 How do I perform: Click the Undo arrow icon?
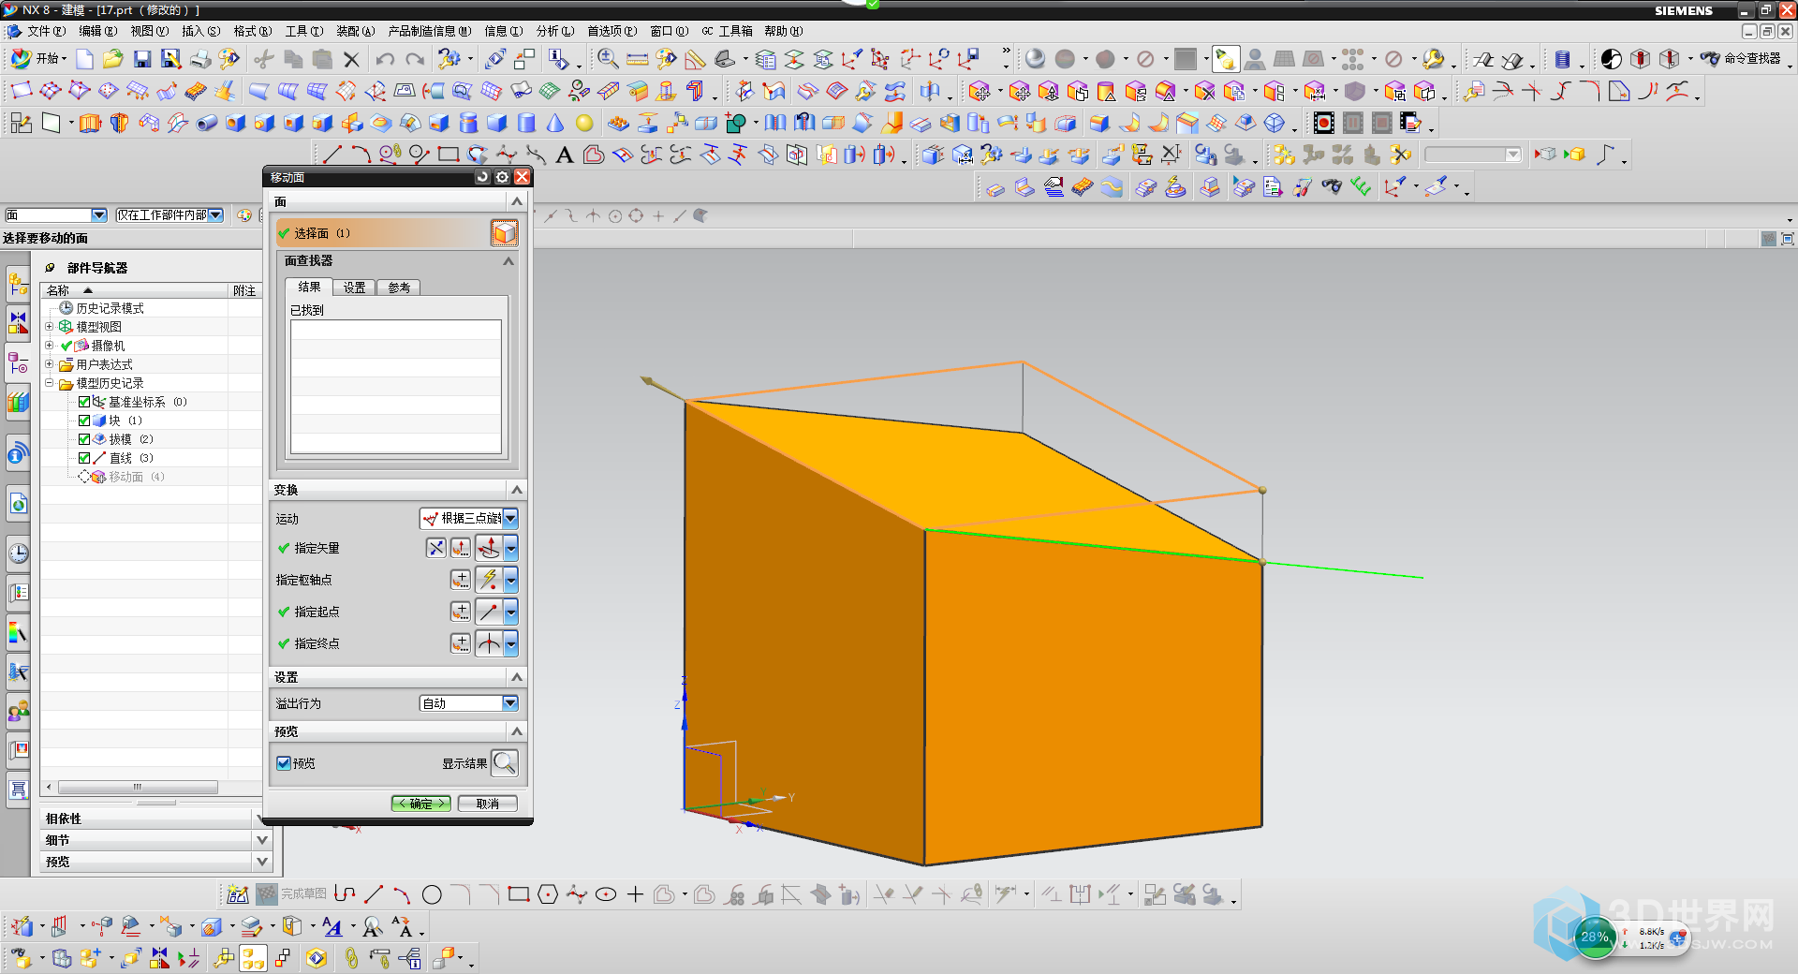[x=385, y=59]
